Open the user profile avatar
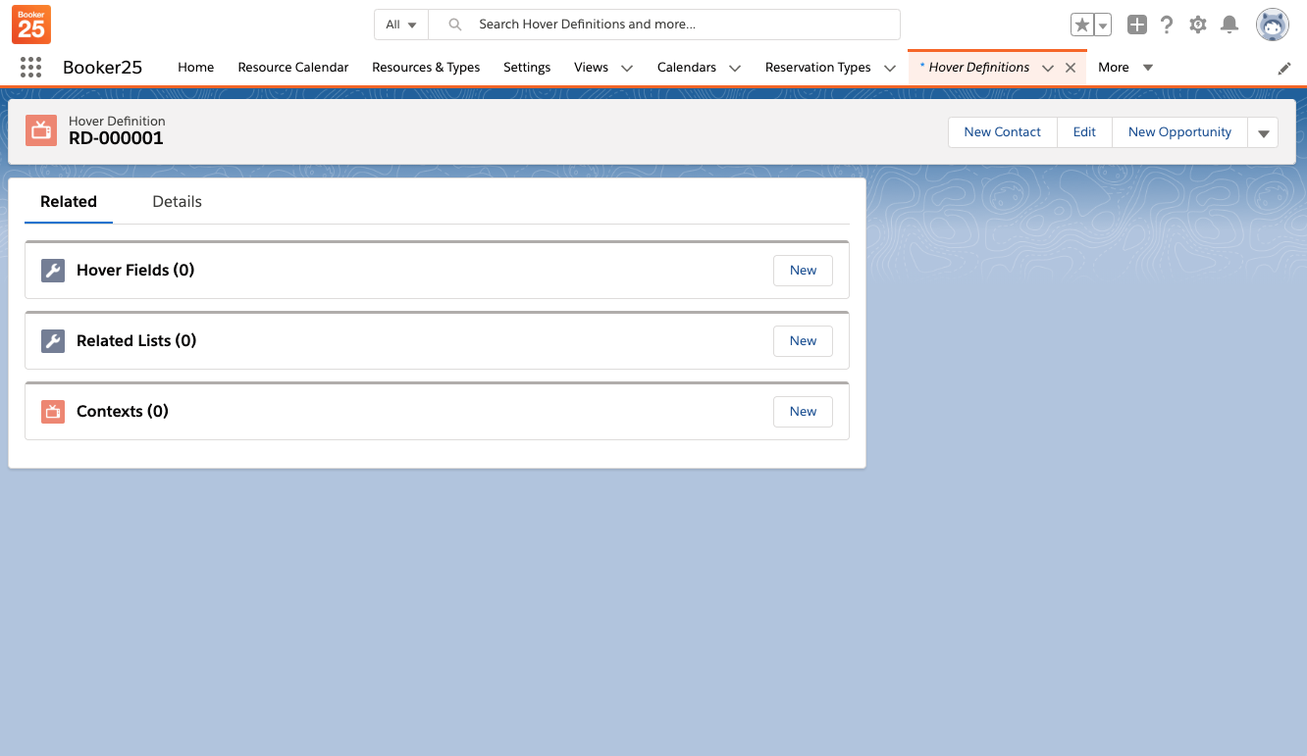Image resolution: width=1307 pixels, height=756 pixels. click(1273, 25)
